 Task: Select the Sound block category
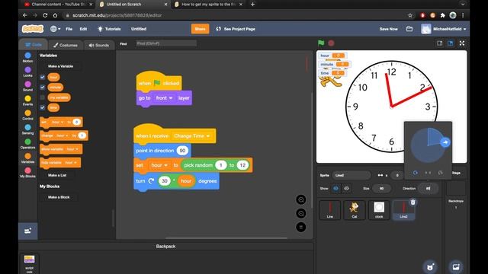point(27,86)
